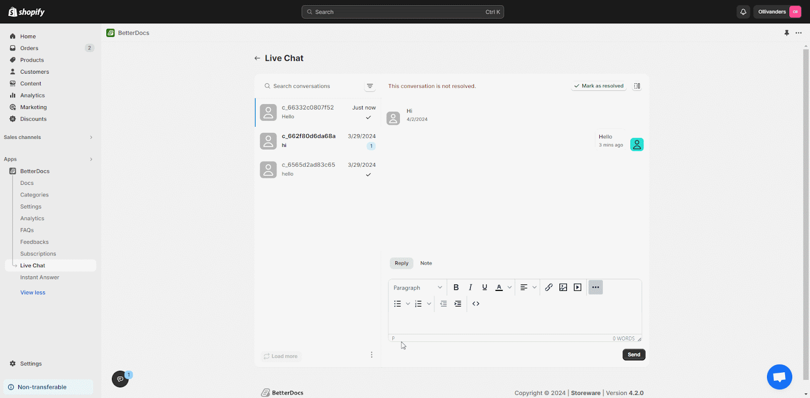Viewport: 810px width, 398px height.
Task: Open conversation c_66332c0807f52
Action: click(318, 112)
